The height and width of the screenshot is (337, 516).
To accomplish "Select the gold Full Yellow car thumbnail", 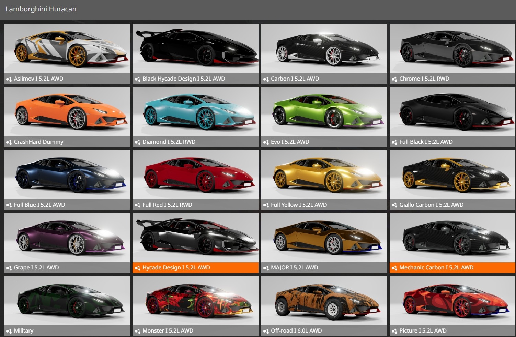I will pos(324,174).
